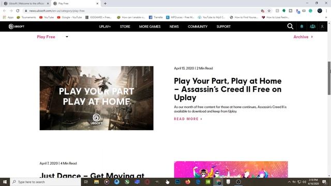Open the Facebook Tienelle bookmark

[x=156, y=17]
